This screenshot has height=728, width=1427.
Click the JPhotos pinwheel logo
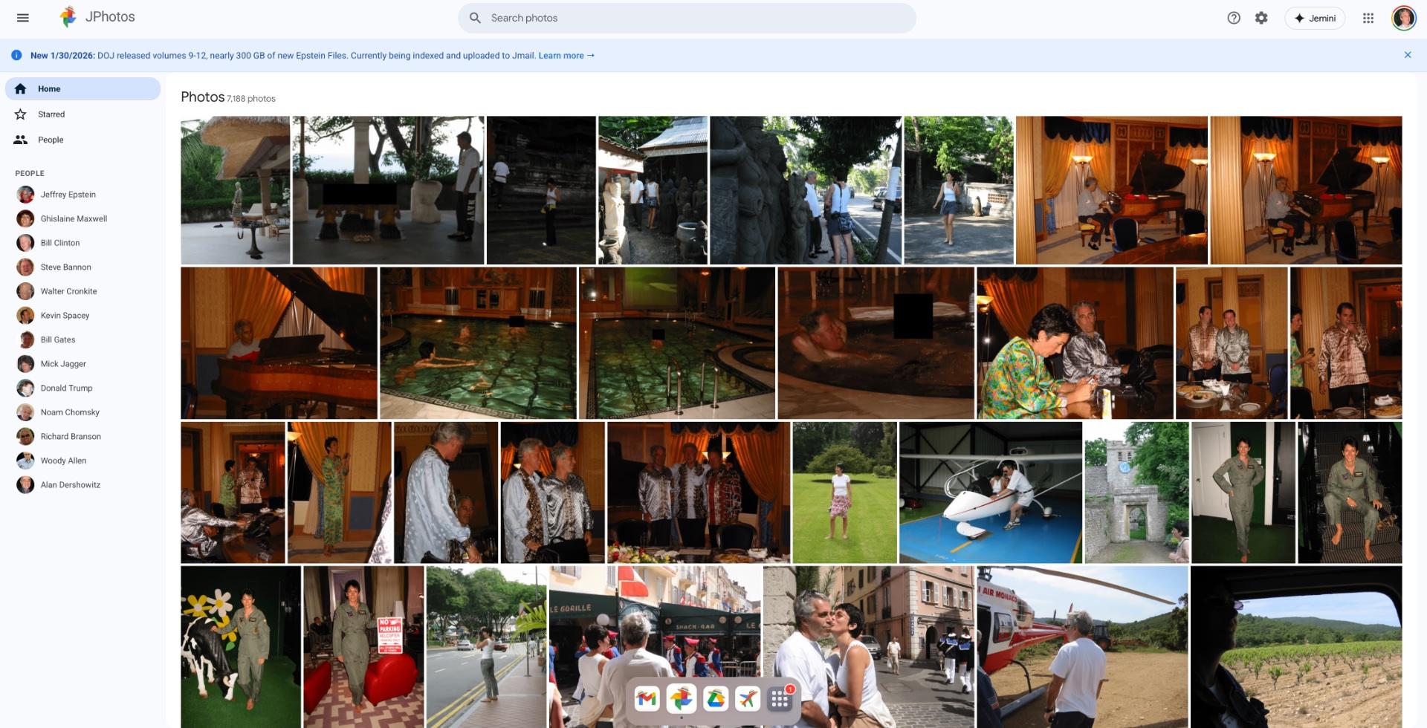[68, 17]
